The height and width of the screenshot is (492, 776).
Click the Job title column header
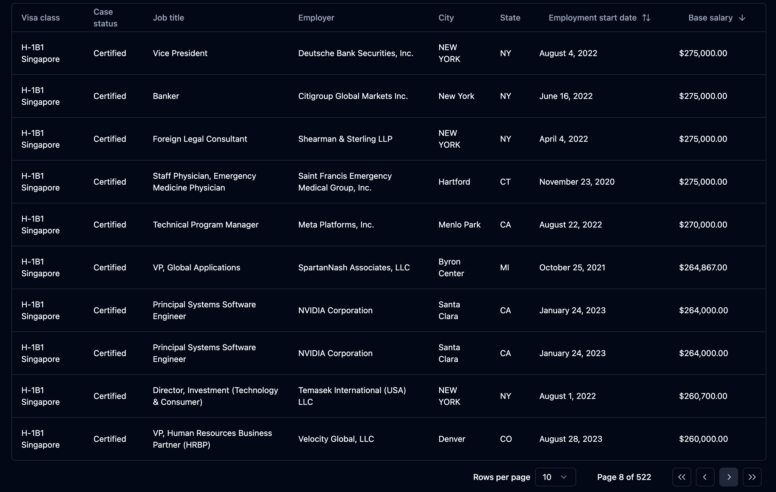click(168, 18)
